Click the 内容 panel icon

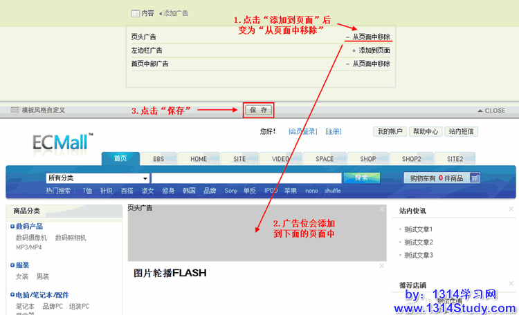point(136,13)
